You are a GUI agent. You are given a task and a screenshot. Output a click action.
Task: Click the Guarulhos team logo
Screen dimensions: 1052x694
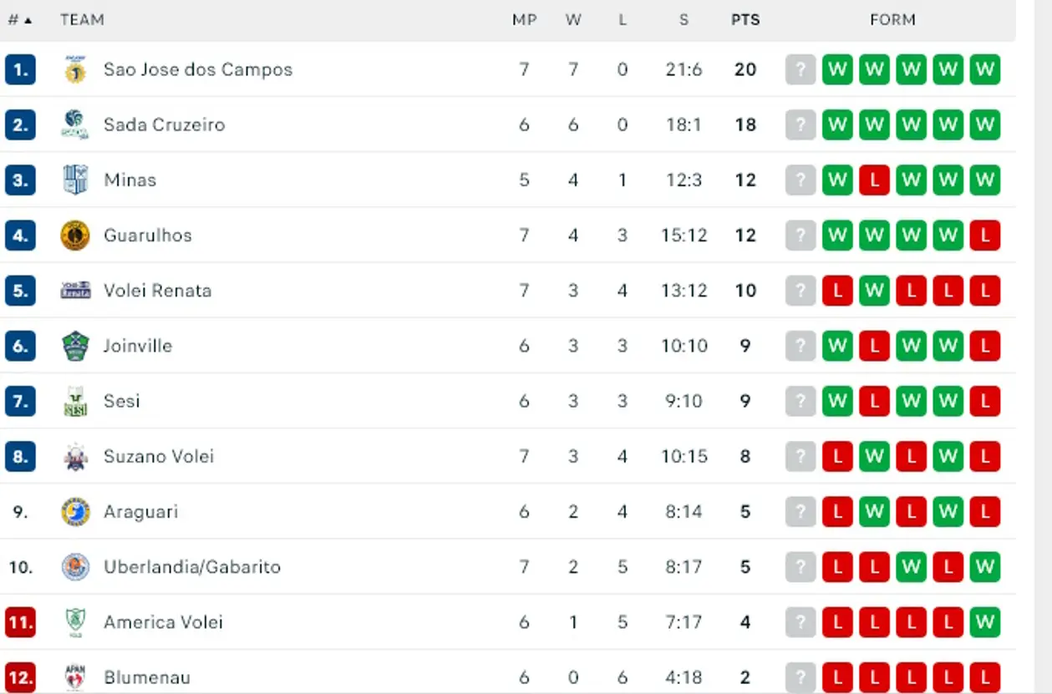point(75,236)
